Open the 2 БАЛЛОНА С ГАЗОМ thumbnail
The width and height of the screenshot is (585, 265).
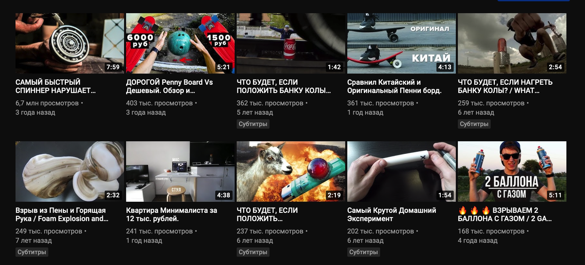[512, 171]
